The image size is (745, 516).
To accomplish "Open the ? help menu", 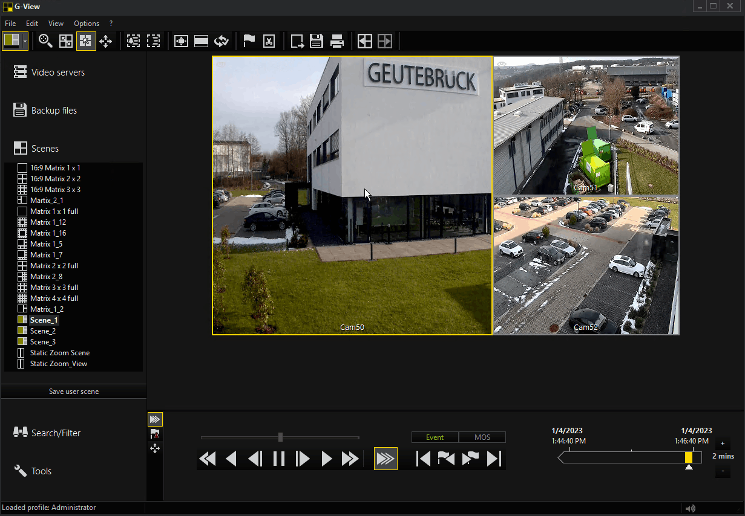I will pyautogui.click(x=111, y=24).
